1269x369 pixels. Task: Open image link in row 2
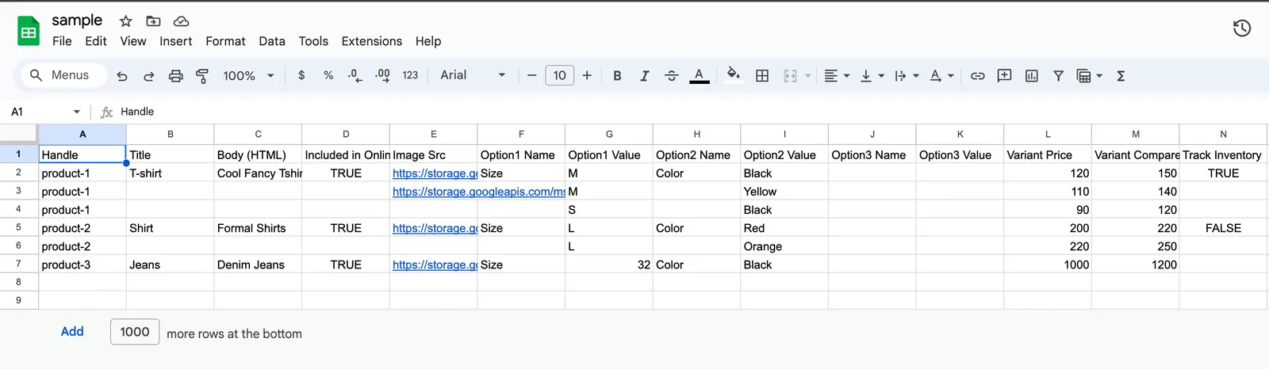click(435, 173)
